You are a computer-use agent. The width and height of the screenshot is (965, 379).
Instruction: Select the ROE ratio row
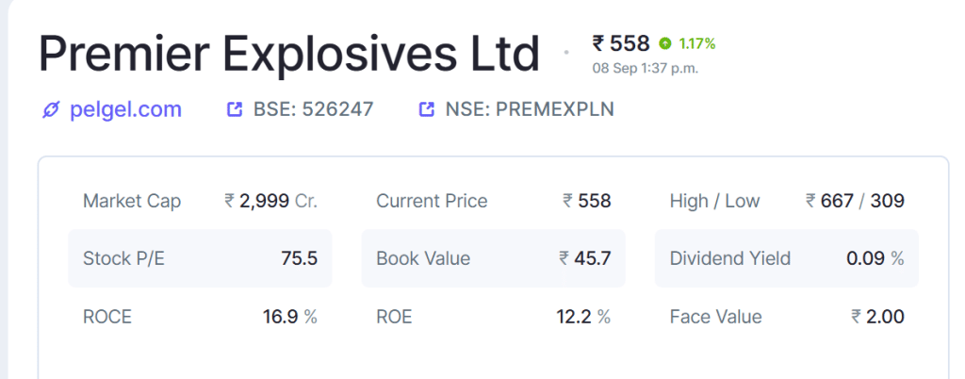(494, 316)
